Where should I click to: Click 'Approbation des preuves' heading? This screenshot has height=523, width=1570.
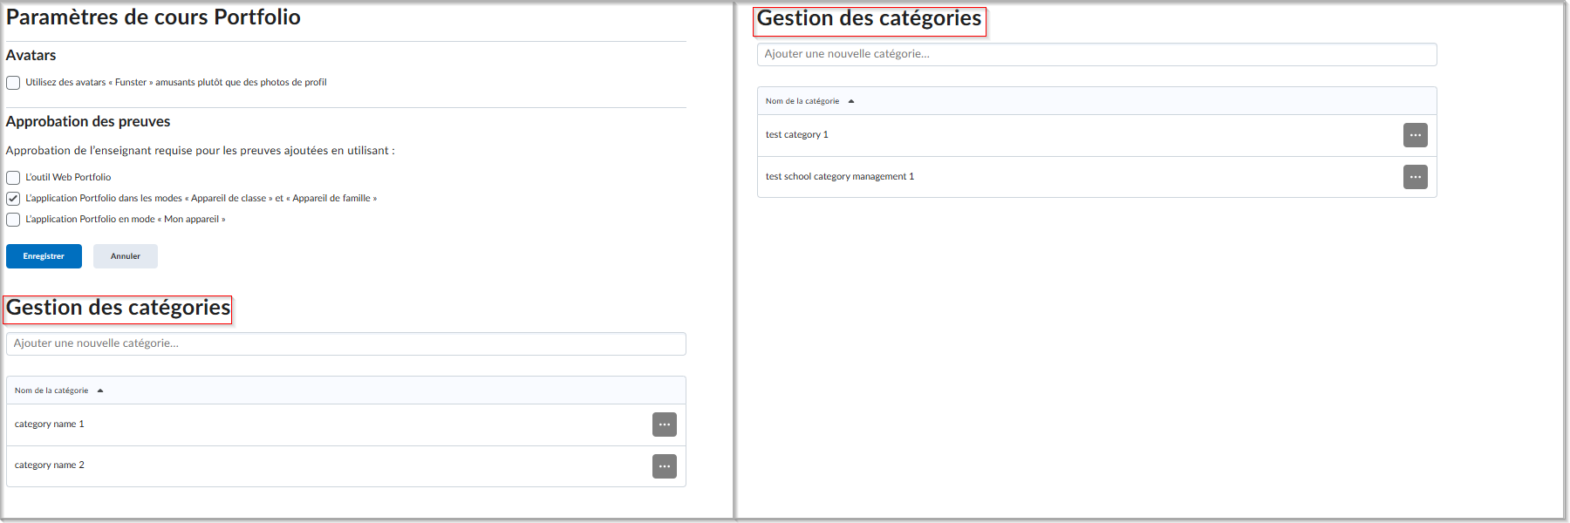tap(88, 121)
